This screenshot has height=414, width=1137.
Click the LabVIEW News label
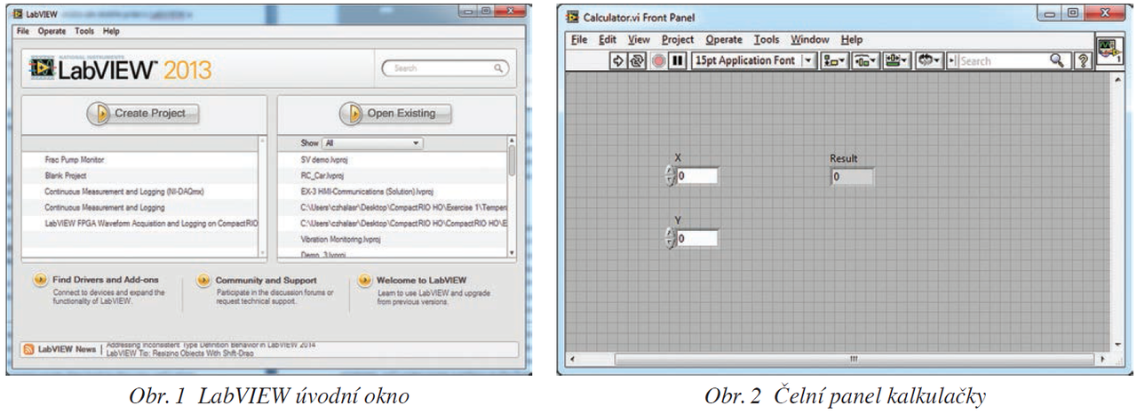click(x=67, y=349)
